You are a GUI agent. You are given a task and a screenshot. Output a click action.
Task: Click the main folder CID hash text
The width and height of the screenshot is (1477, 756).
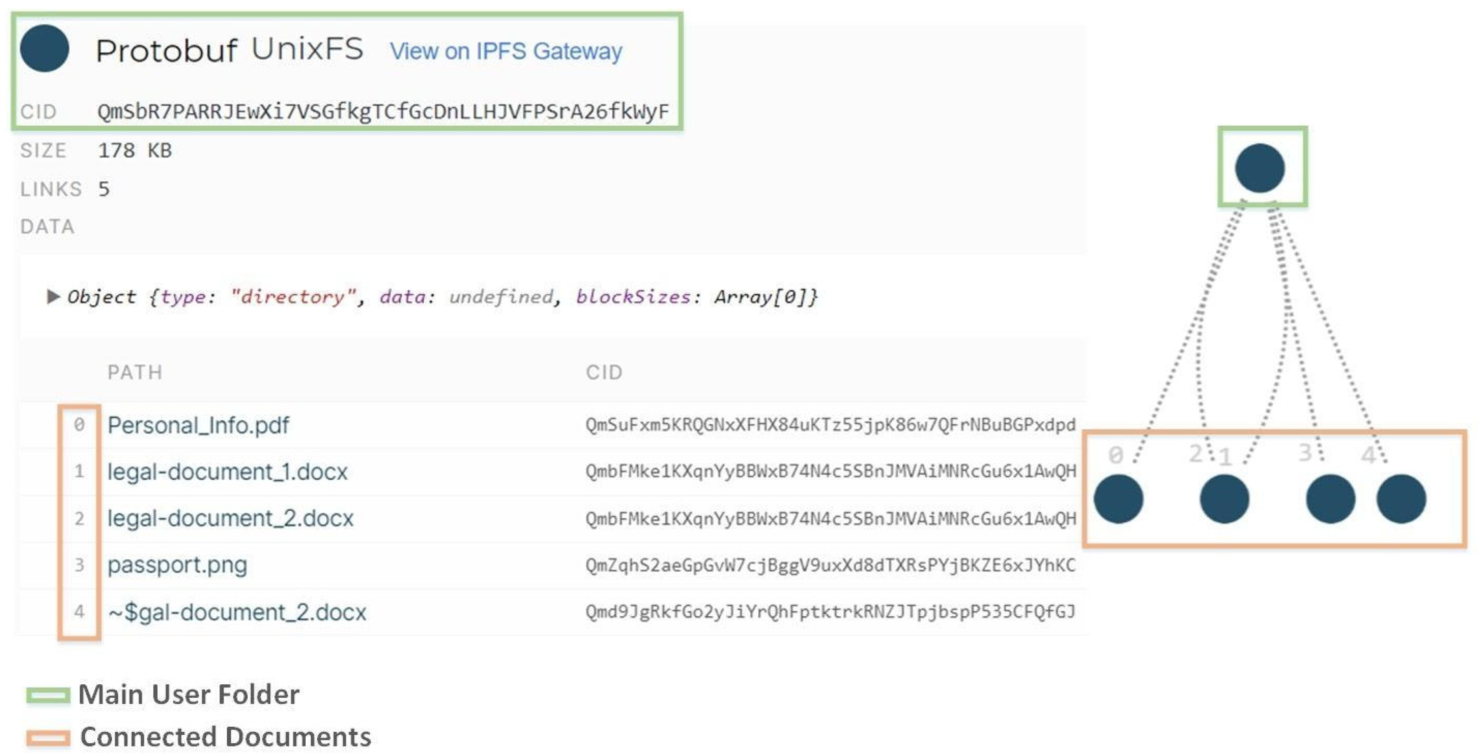point(382,111)
